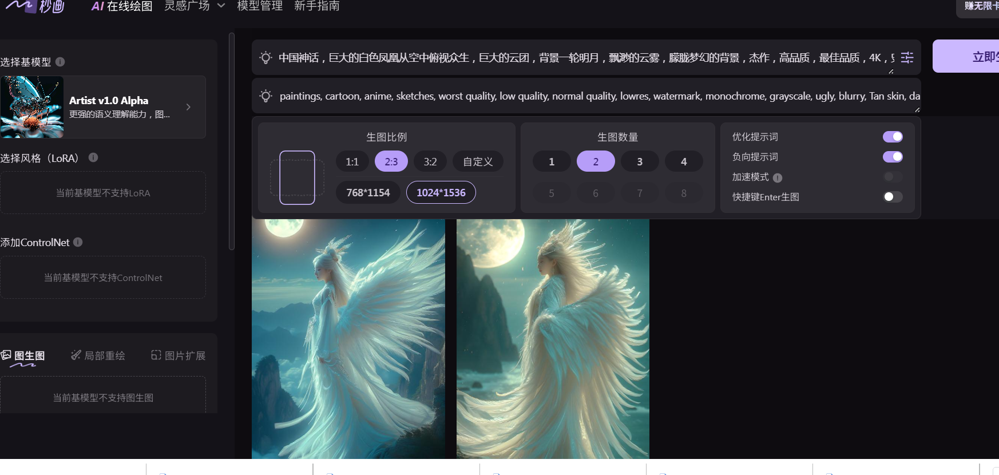The height and width of the screenshot is (475, 999).
Task: Click the 赚无限卡 button
Action: [978, 8]
